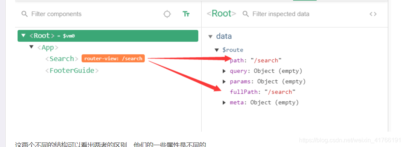Click the params: Object (empty) text
The height and width of the screenshot is (147, 404).
(x=268, y=81)
